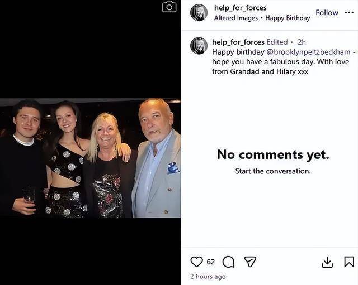Share the post via paper plane icon
Screen dimensions: 358x285
click(251, 262)
